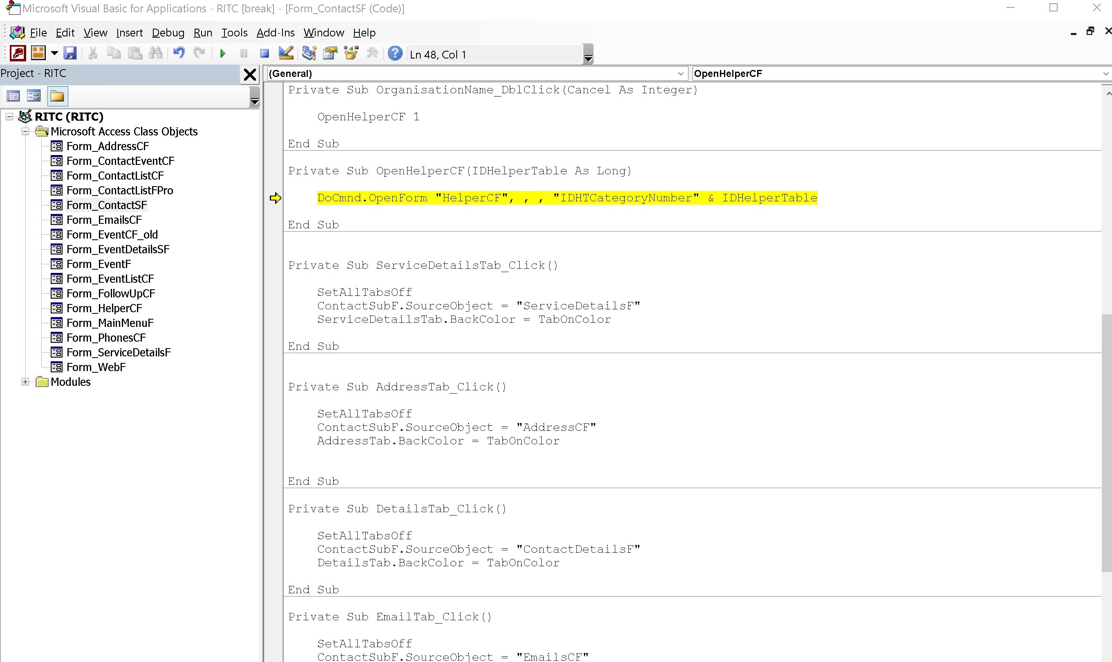Save the project with floppy icon
The height and width of the screenshot is (662, 1112).
click(x=70, y=54)
